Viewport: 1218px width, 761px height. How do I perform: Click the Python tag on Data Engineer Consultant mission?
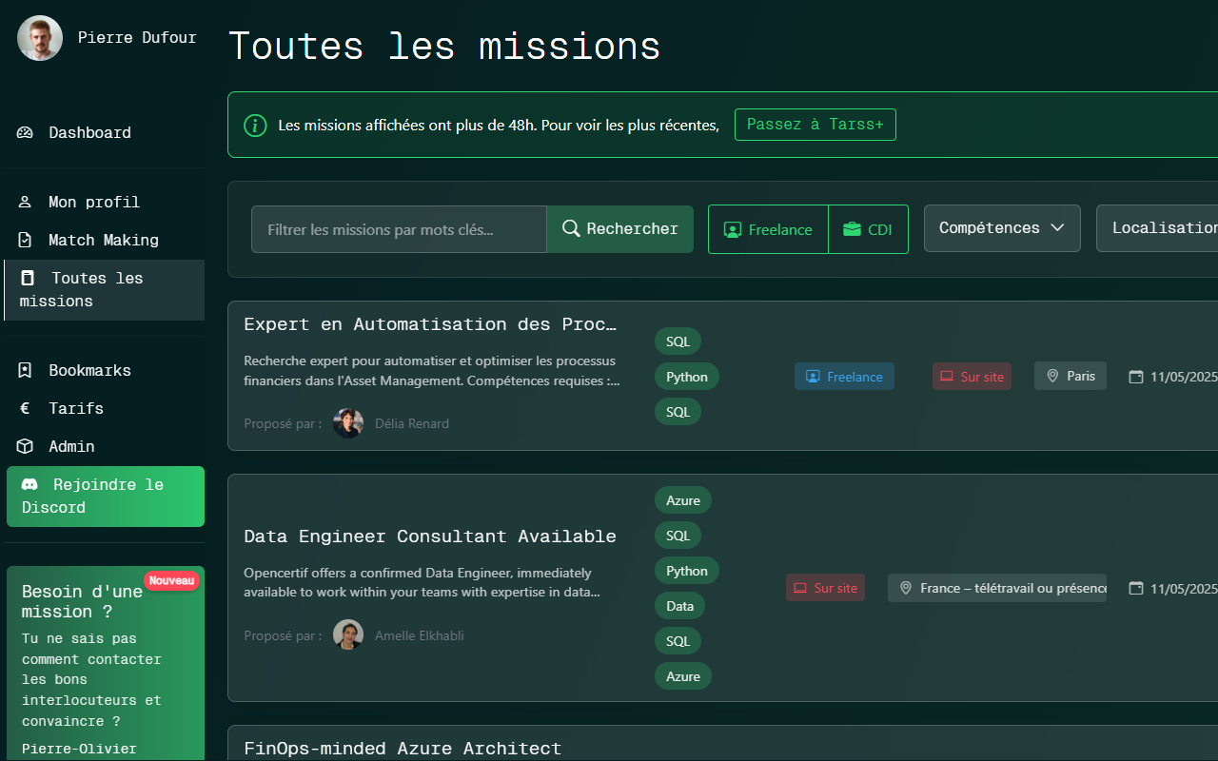coord(687,571)
